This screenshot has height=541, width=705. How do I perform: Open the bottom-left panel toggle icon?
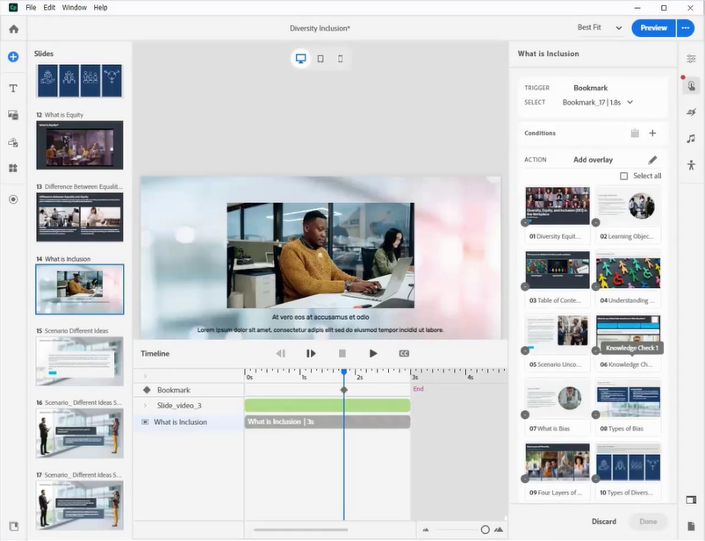pos(13,526)
